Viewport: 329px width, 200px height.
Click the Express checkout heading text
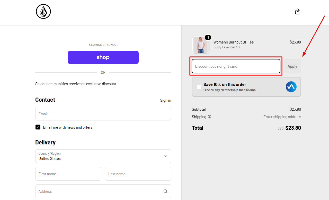point(103,44)
